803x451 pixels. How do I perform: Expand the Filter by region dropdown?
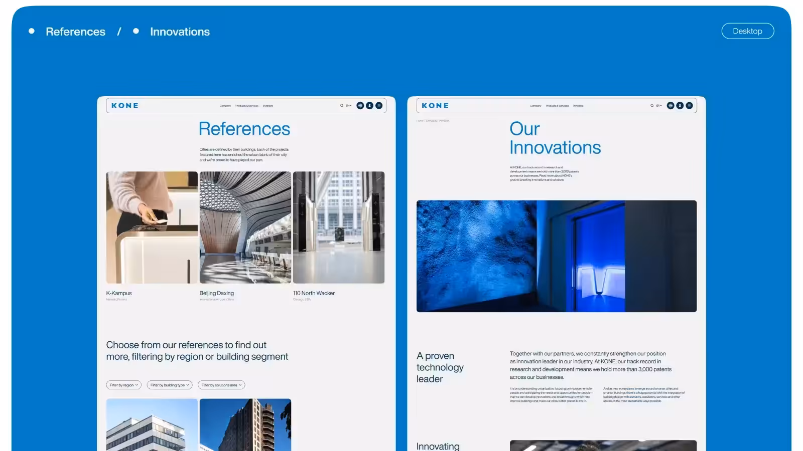pos(123,385)
